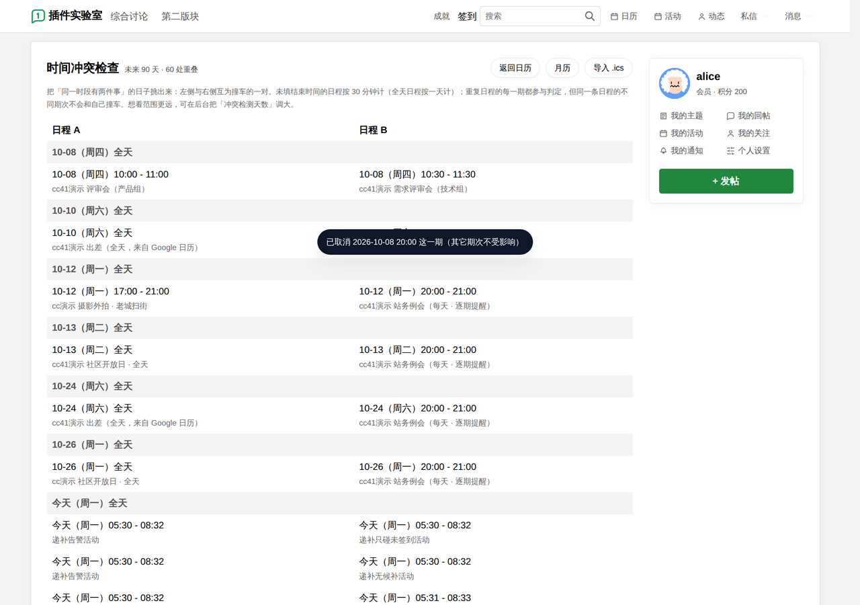Open the 成就 page
The height and width of the screenshot is (605, 860).
click(x=441, y=16)
